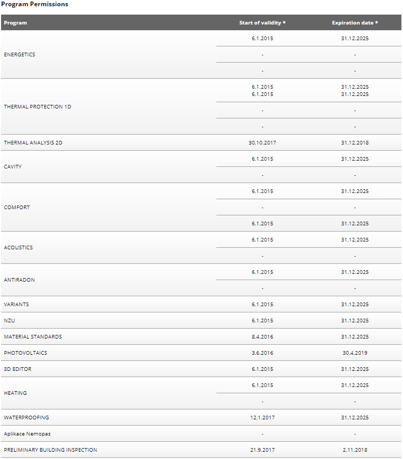This screenshot has width=403, height=459.
Task: Click WATERPROOFING start date 12.1.2017
Action: (262, 418)
